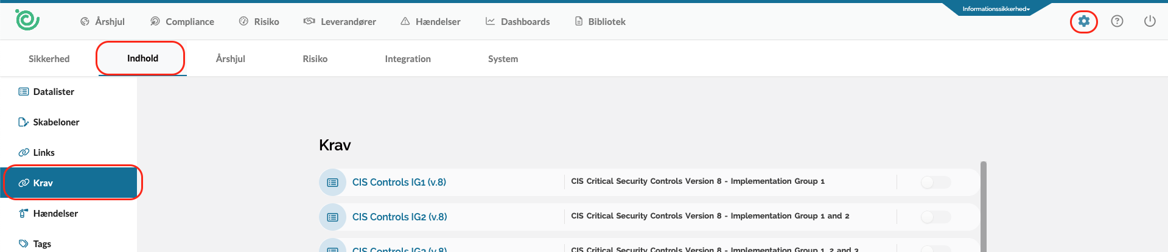
Task: Switch to the Sikkerhed tab
Action: 49,59
